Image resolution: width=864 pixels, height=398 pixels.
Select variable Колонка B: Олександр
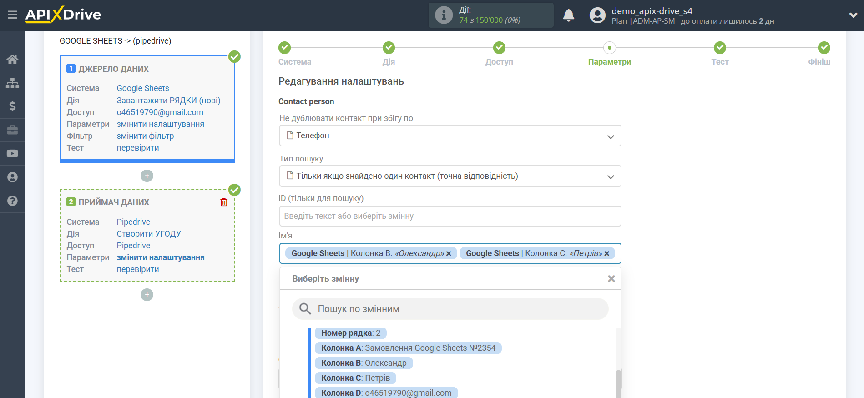[364, 363]
